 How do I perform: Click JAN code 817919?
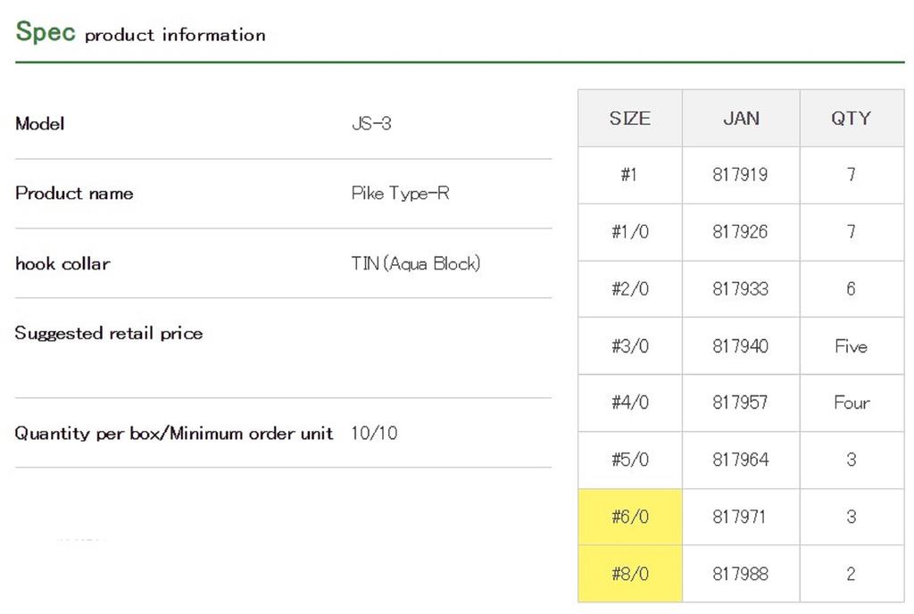pos(740,175)
